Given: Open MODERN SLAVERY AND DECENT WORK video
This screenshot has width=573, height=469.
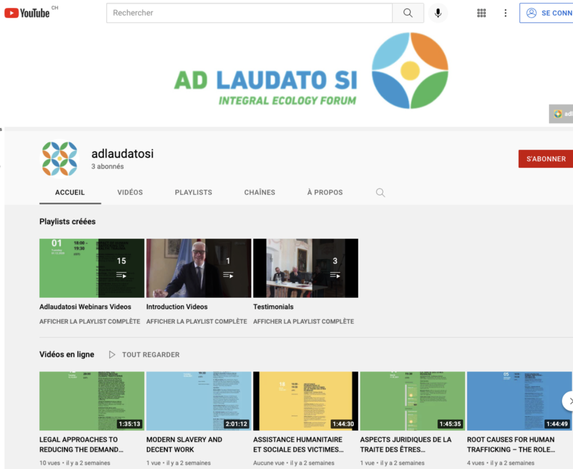Looking at the screenshot, I should (x=199, y=401).
